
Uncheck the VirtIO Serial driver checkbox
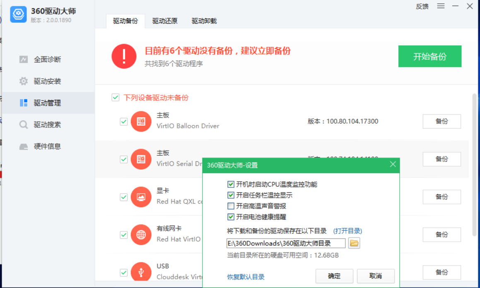pos(124,159)
